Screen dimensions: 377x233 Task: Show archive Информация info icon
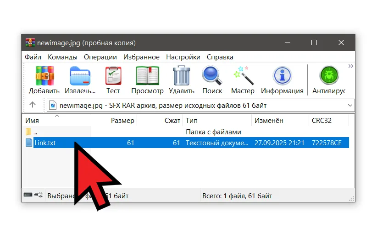tap(282, 75)
